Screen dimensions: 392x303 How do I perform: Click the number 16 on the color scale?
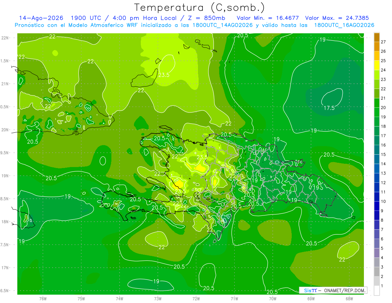point(383,145)
